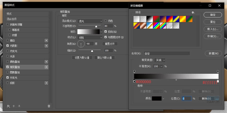Open the fx add-style menu icon

[x=8, y=106]
